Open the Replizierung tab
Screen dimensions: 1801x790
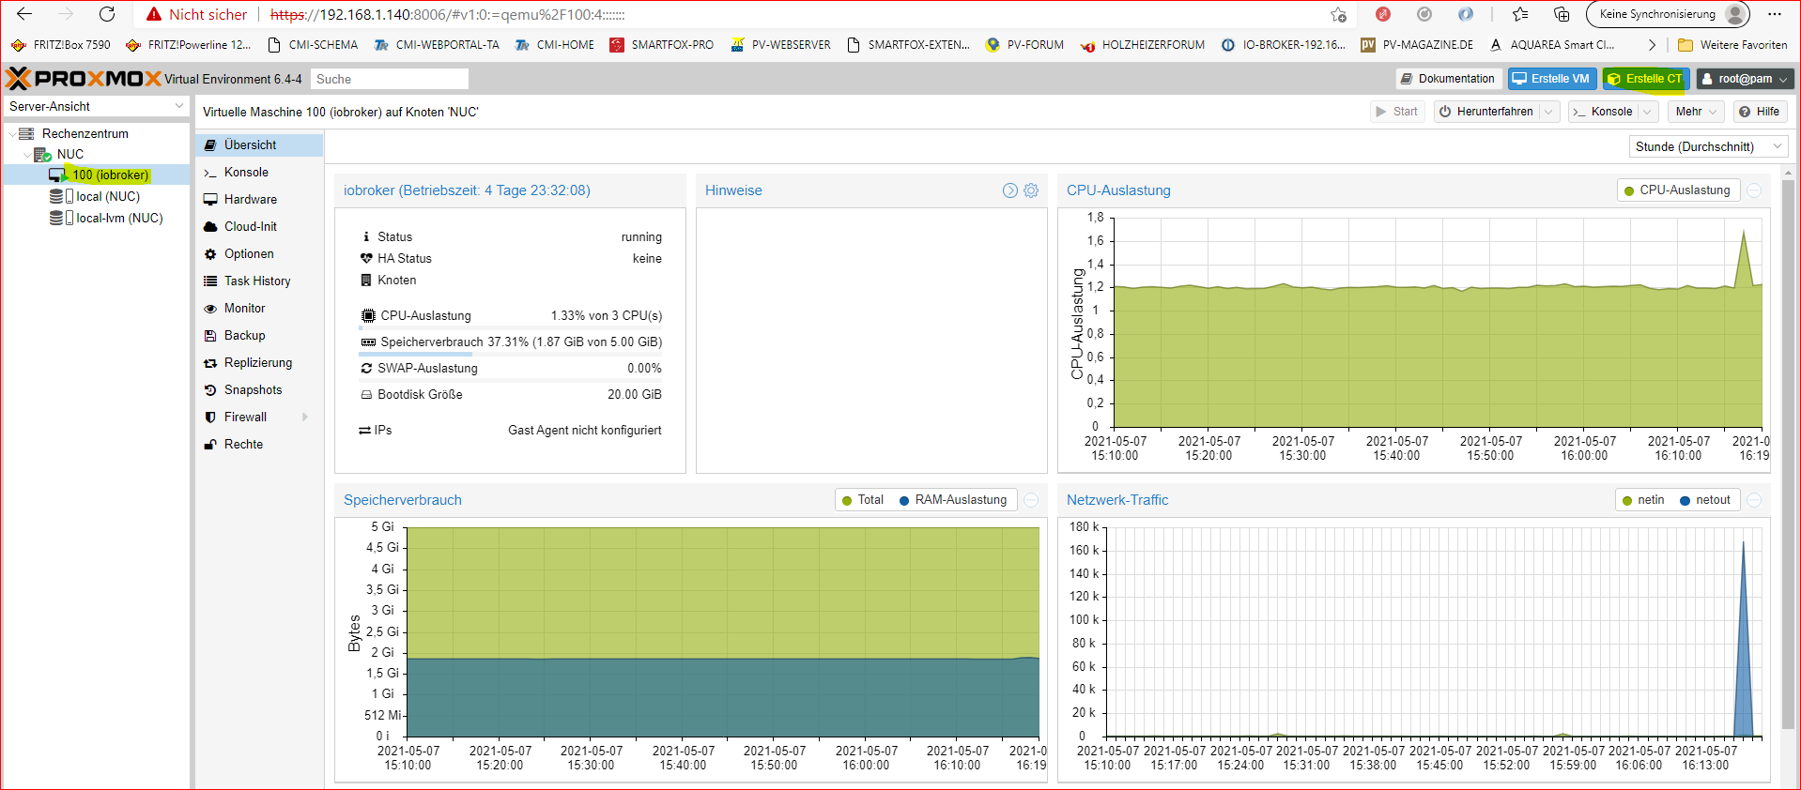point(259,362)
